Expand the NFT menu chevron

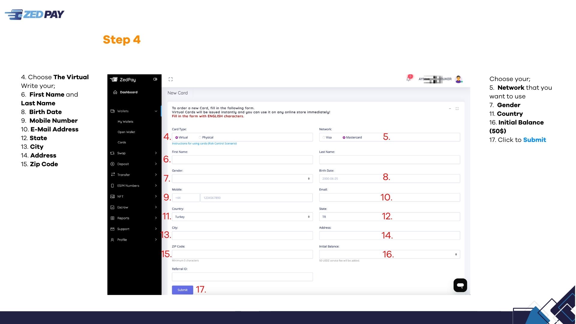tap(156, 196)
